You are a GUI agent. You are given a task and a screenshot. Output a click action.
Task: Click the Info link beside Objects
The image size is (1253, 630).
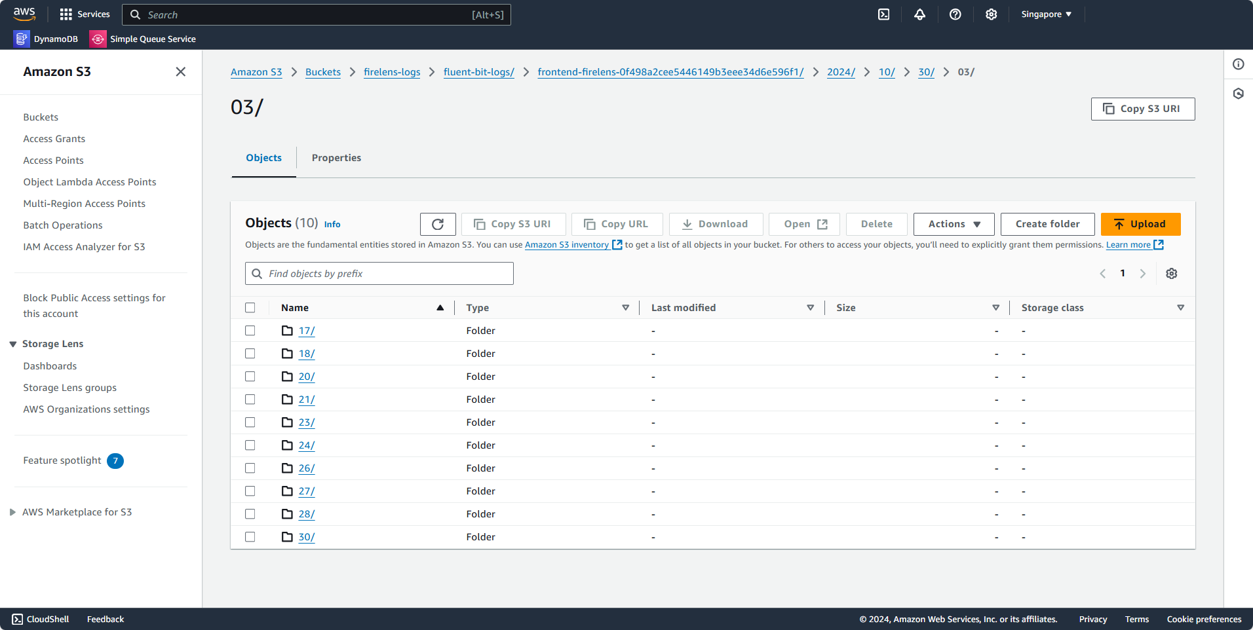point(332,224)
